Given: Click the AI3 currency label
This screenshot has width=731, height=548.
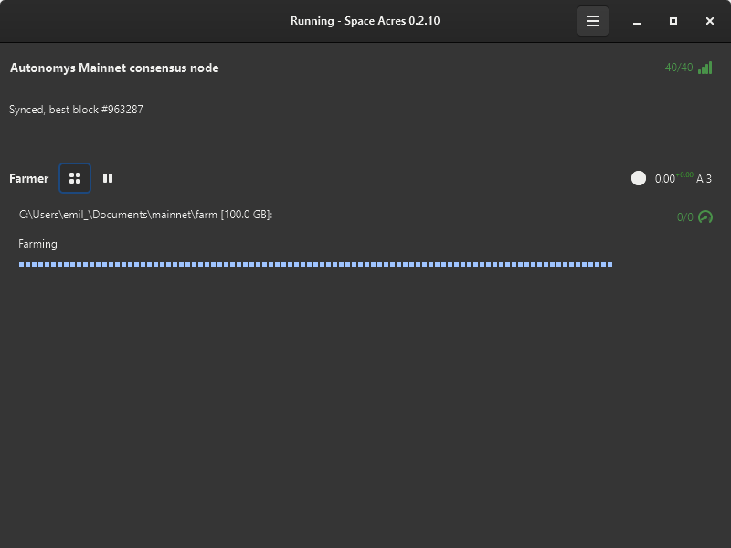Looking at the screenshot, I should tap(704, 179).
